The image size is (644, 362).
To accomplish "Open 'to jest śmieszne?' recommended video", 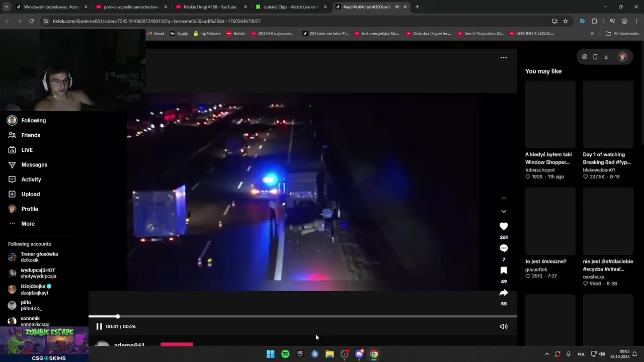I will click(550, 221).
